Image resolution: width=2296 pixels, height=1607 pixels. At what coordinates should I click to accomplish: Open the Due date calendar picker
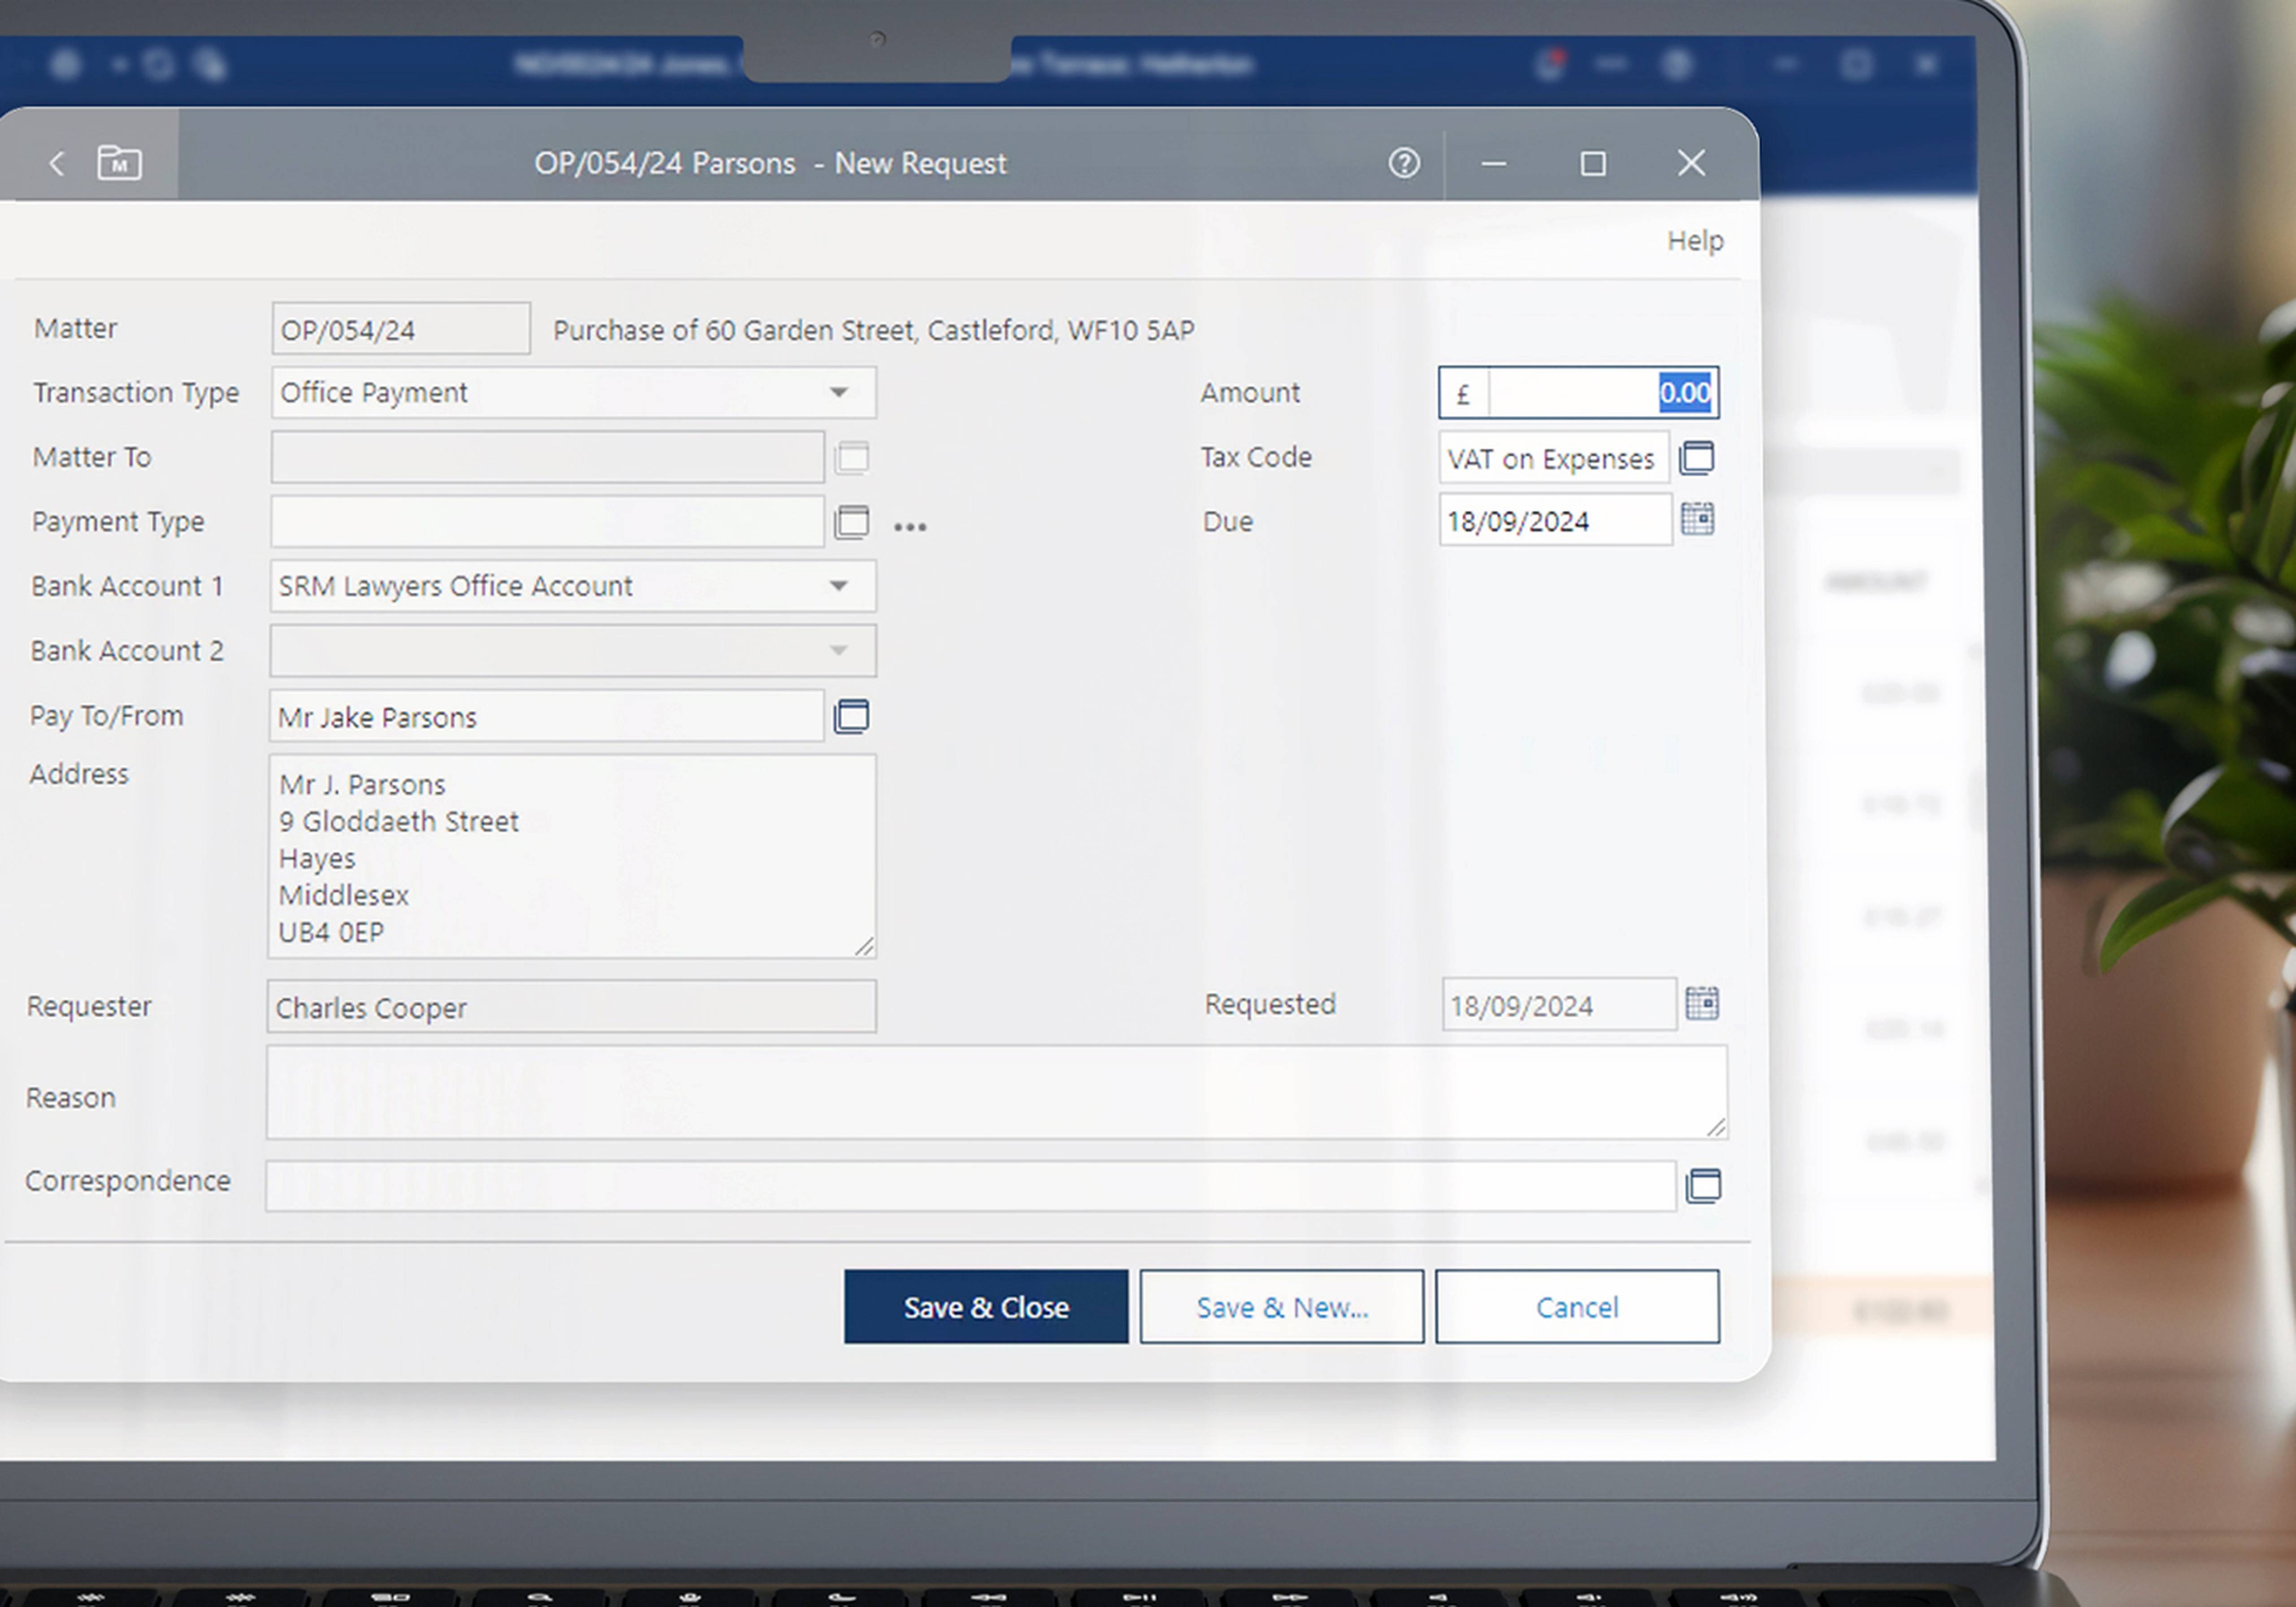coord(1697,518)
